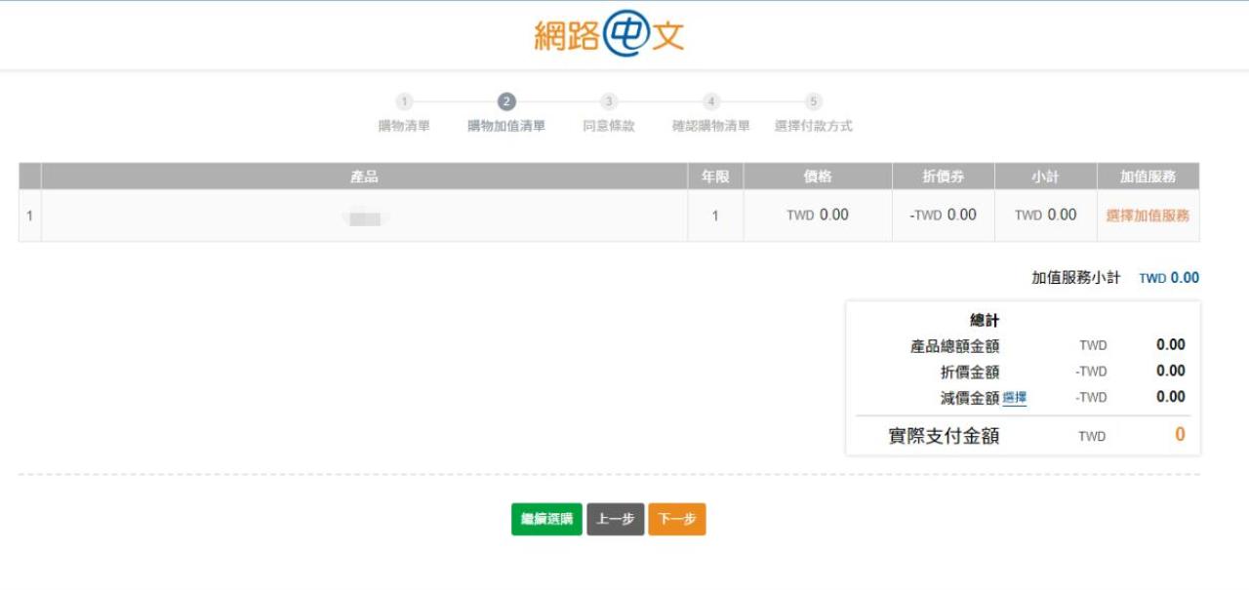Click the step 3 circle icon
The height and width of the screenshot is (590, 1249).
(x=609, y=101)
